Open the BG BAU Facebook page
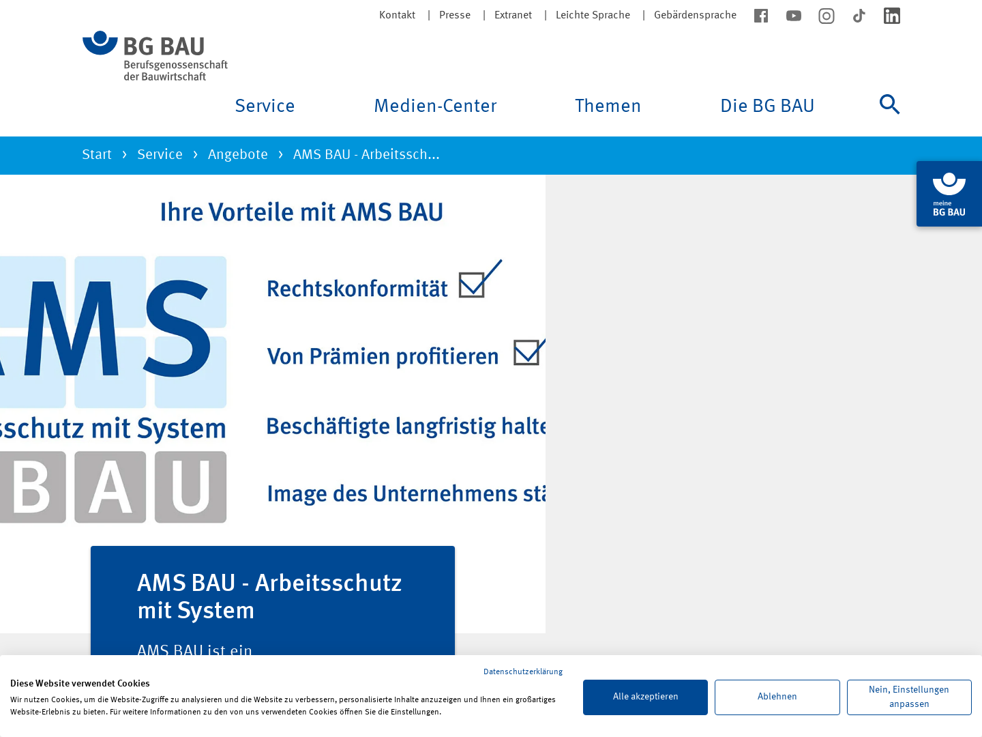This screenshot has width=982, height=737. [761, 16]
